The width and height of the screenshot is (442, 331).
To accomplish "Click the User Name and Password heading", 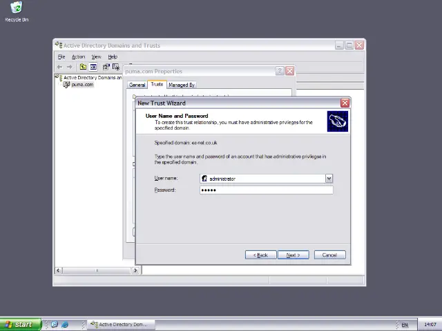I will point(177,116).
